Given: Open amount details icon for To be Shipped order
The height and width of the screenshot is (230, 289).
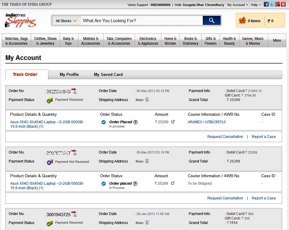Looking at the screenshot, I should 173,183.
